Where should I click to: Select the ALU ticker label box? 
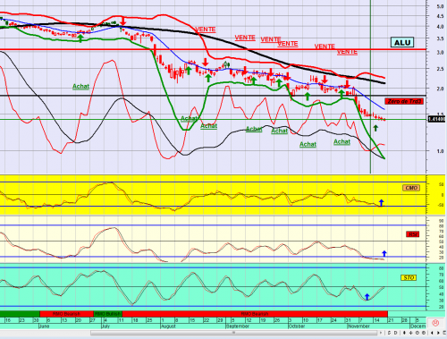pos(402,42)
